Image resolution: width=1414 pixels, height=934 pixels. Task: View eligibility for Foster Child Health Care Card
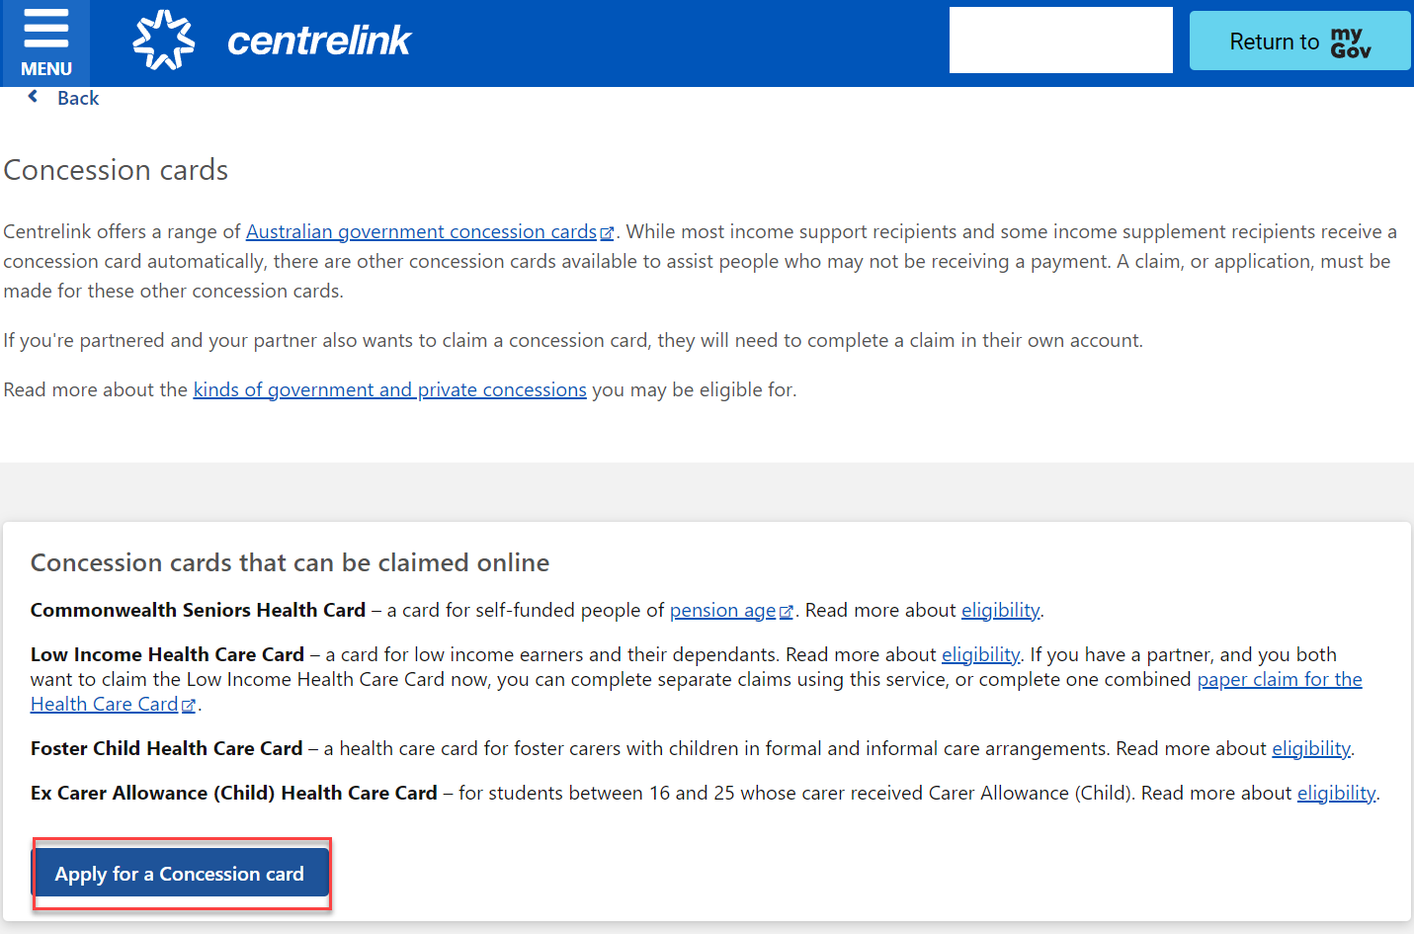tap(1310, 748)
